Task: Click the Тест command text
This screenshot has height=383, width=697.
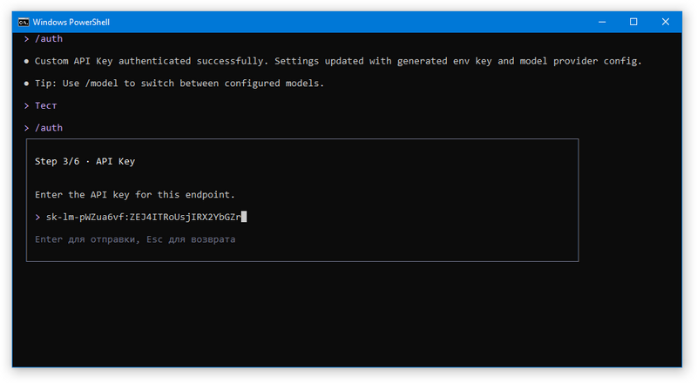Action: (x=46, y=105)
